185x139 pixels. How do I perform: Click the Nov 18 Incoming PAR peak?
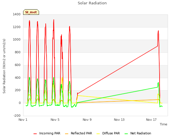pyautogui.click(x=158, y=31)
